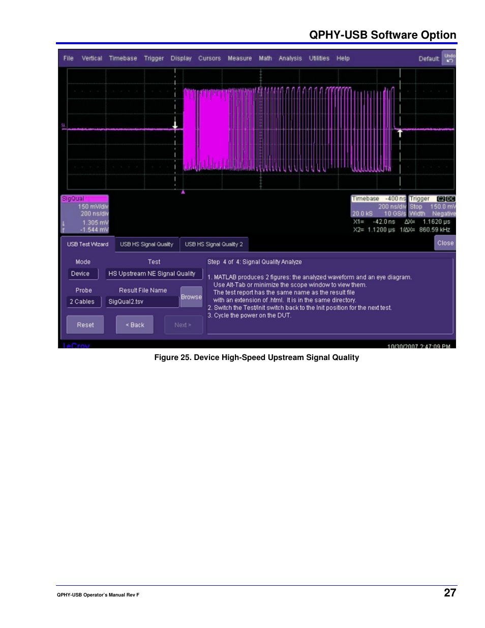485x628 pixels.
Task: Open the Help menu
Action: 343,58
